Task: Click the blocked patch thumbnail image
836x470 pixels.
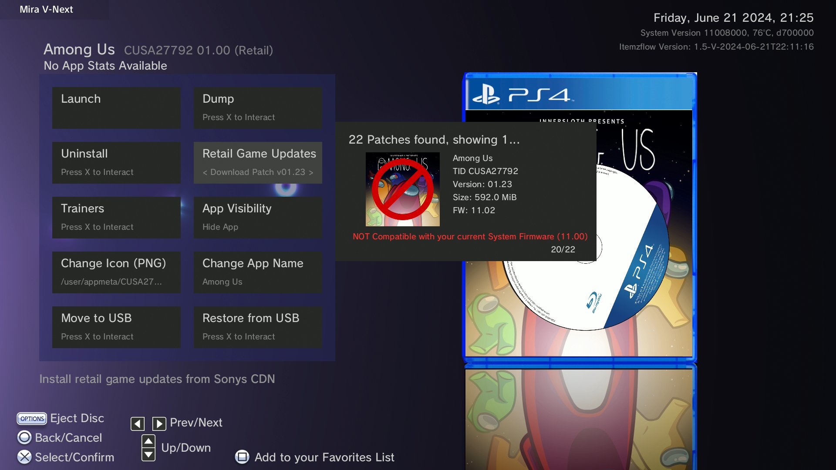Action: 403,189
